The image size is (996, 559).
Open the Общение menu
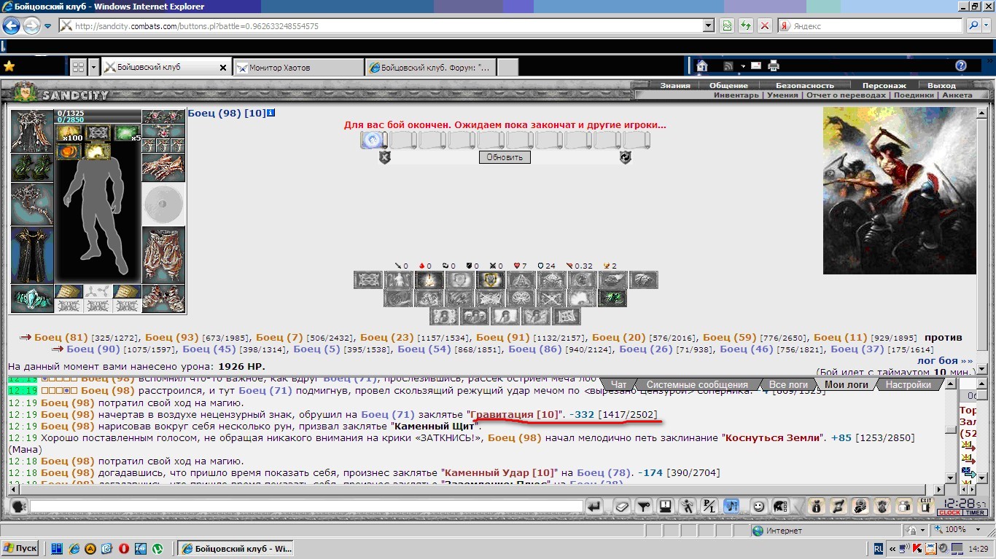pos(728,85)
